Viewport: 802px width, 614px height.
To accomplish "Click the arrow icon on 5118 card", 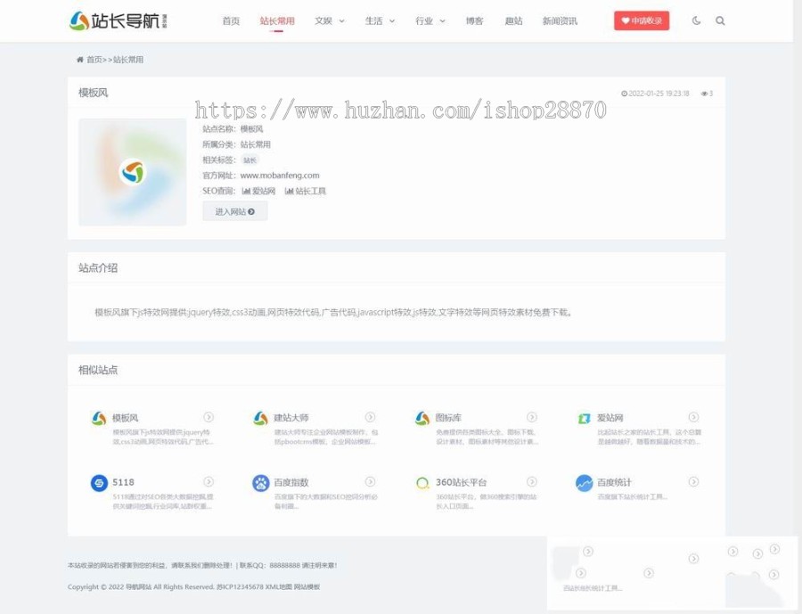I will coord(209,481).
